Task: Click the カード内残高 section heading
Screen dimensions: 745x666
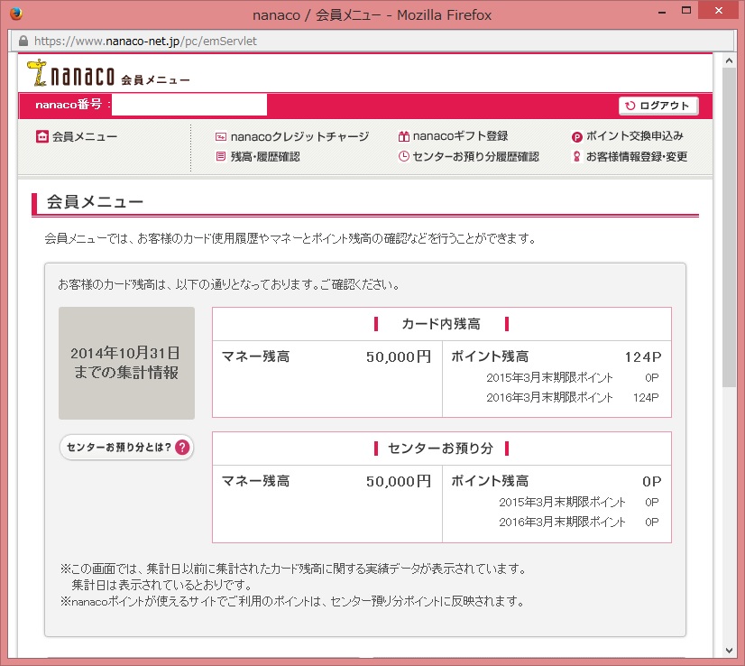Action: [x=441, y=324]
